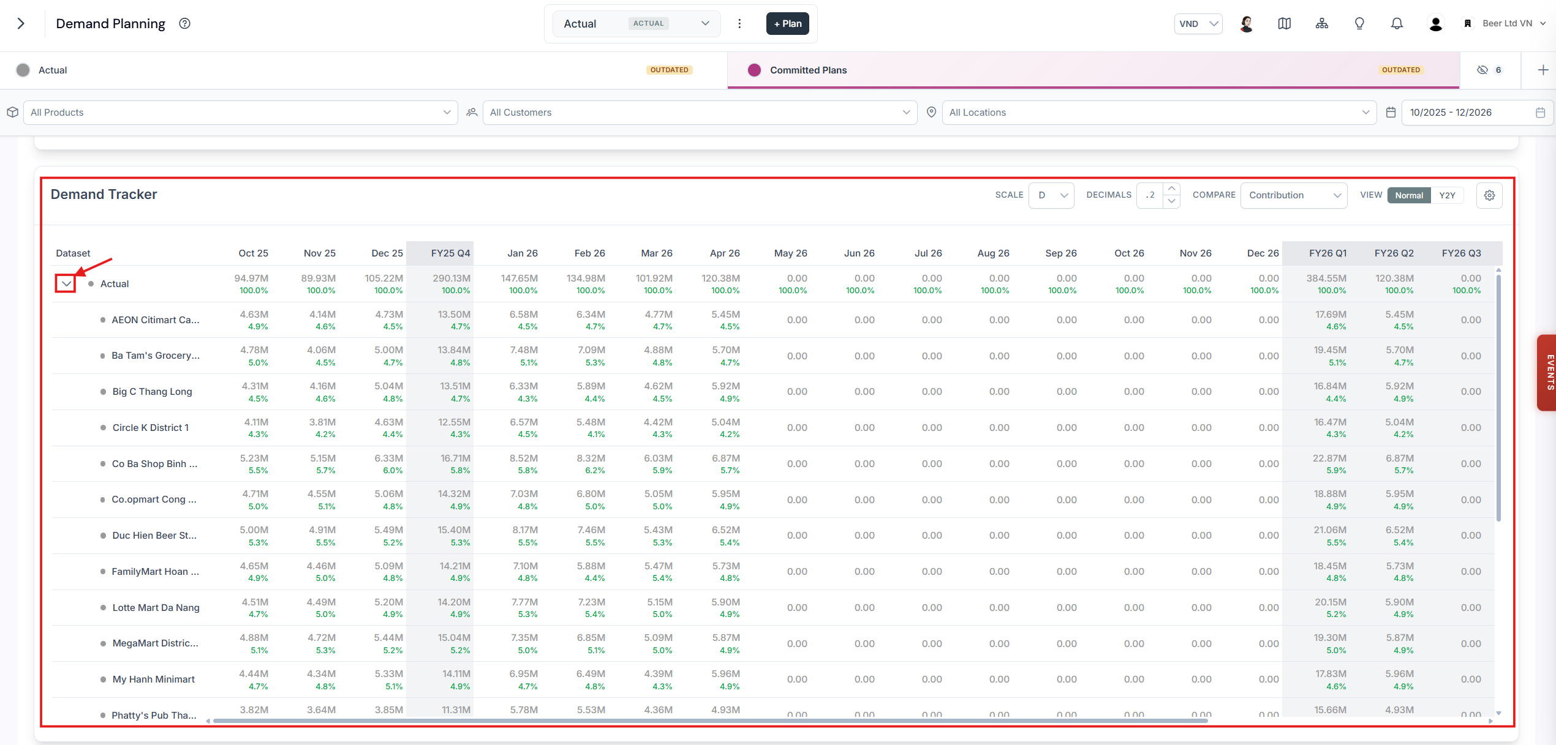Screen dimensions: 1556x745
Task: Open the Actual plan selector dropdown
Action: click(x=636, y=23)
